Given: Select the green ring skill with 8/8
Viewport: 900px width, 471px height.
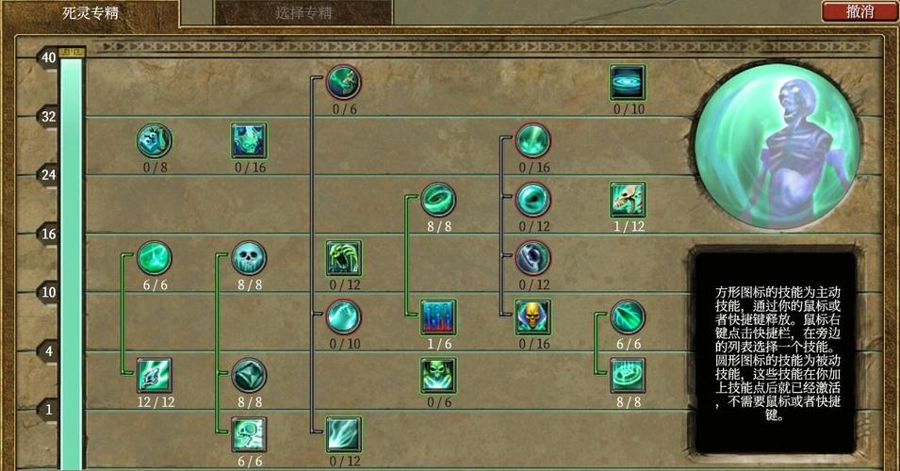Looking at the screenshot, I should (438, 199).
